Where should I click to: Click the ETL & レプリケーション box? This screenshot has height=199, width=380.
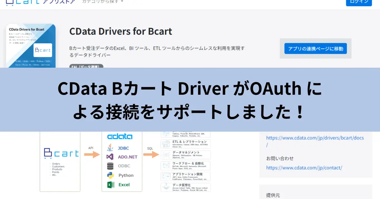[x=186, y=144]
